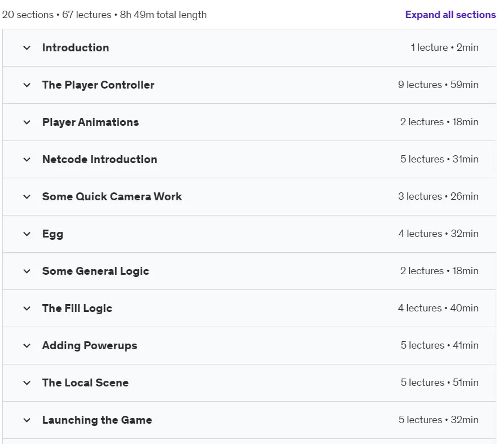Open Launching the Game section title
498x444 pixels.
97,420
